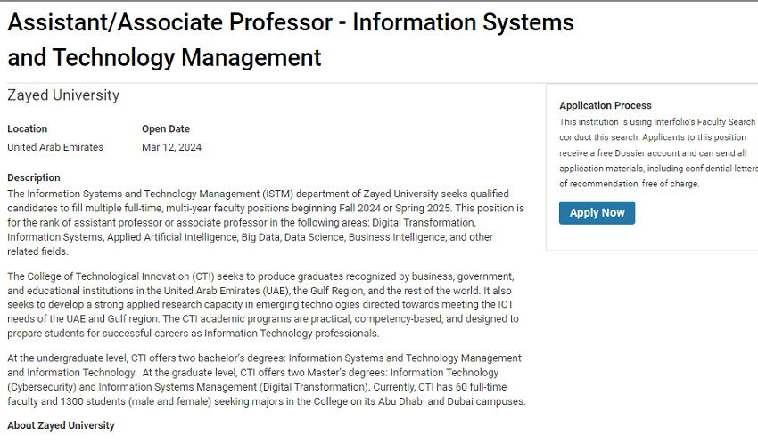This screenshot has width=758, height=445.
Task: Click the About Zayed University heading
Action: 61,425
